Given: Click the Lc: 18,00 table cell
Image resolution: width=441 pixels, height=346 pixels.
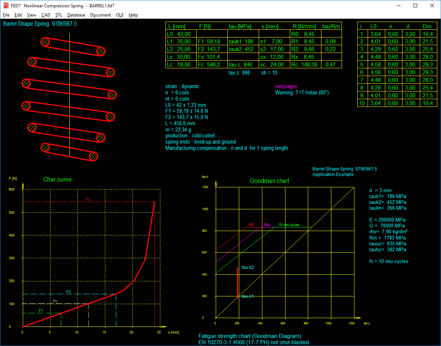Looking at the screenshot, I should pyautogui.click(x=181, y=65).
